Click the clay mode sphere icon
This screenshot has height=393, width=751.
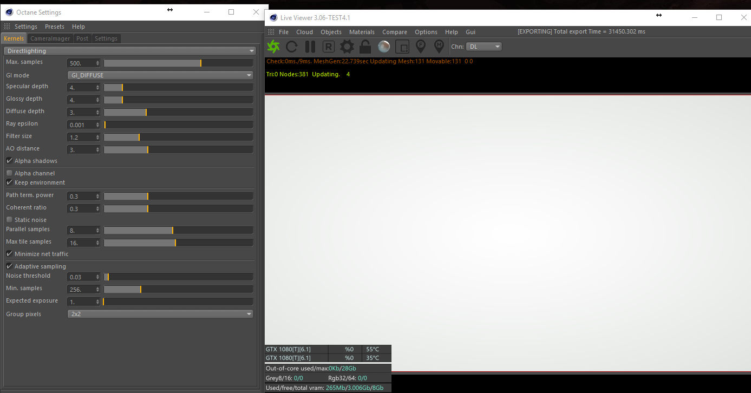point(384,47)
